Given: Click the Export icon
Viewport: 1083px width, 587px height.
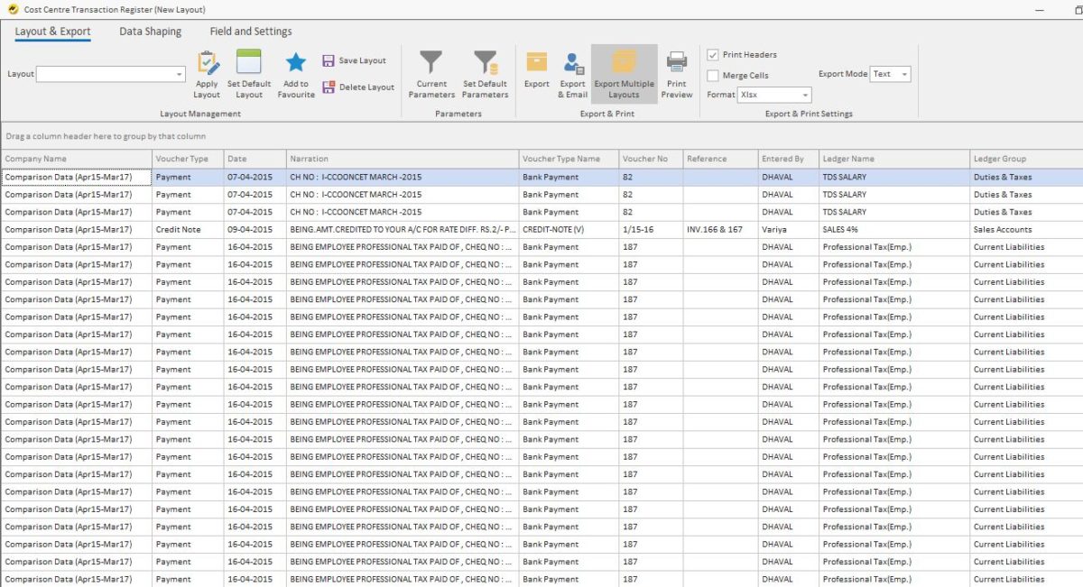Looking at the screenshot, I should (536, 63).
